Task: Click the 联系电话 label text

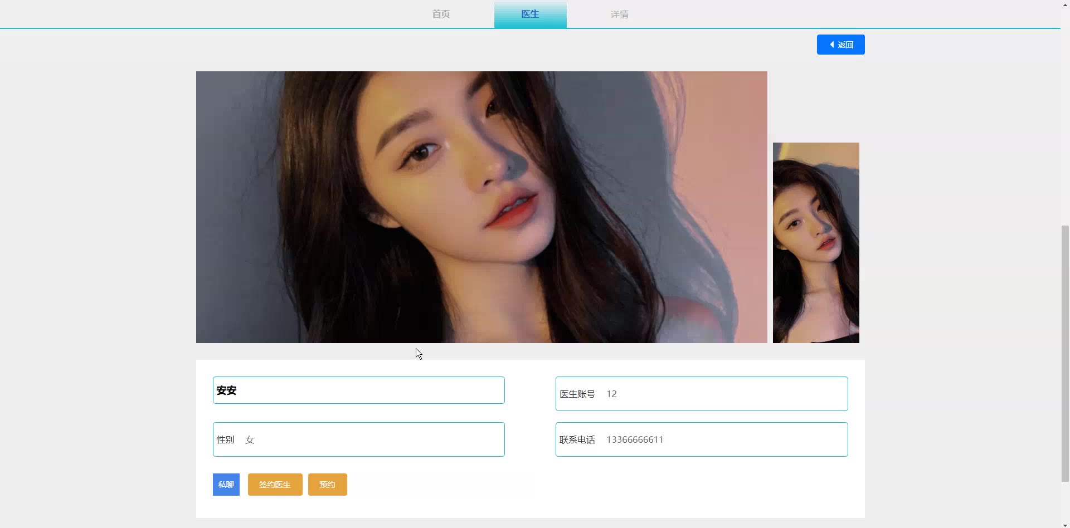Action: (x=577, y=439)
